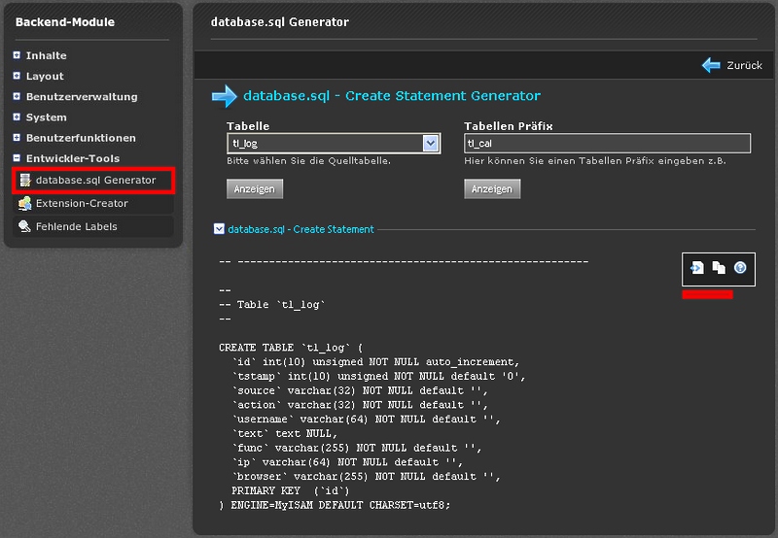Click Anzeigen button under Tabellen Präfix
The height and width of the screenshot is (538, 778).
(492, 188)
